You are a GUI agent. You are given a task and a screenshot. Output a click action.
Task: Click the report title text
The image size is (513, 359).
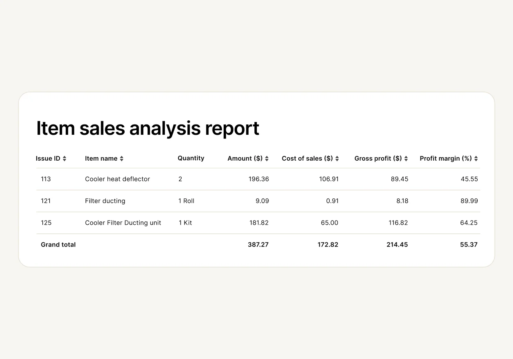click(x=148, y=128)
